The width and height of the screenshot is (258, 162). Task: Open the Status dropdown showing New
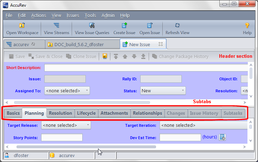pos(163,91)
